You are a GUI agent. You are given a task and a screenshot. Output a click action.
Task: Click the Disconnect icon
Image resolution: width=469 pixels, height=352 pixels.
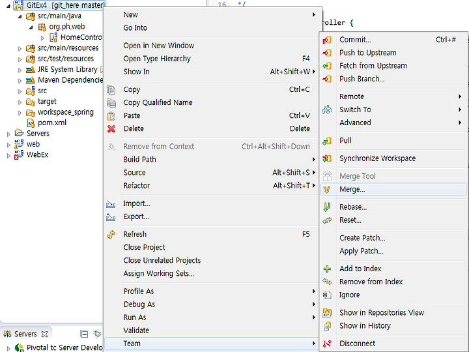[327, 344]
